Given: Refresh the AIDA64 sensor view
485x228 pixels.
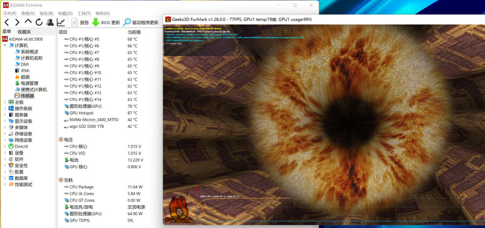Looking at the screenshot, I should [x=39, y=22].
